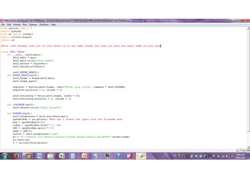Click the 'name = oWE[2]' line
This screenshot has width=250, height=178.
click(x=22, y=131)
